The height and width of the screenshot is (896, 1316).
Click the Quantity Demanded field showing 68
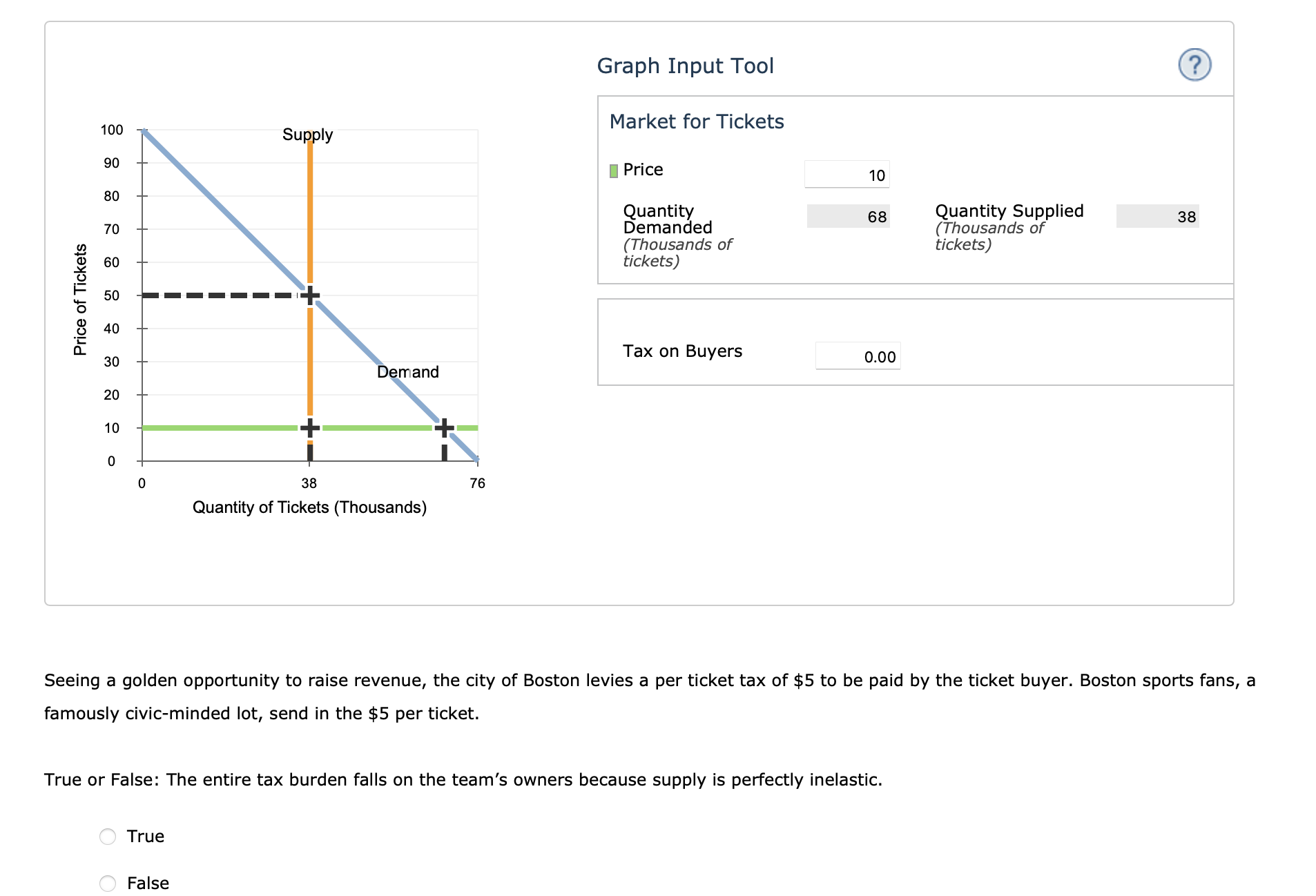[x=848, y=216]
